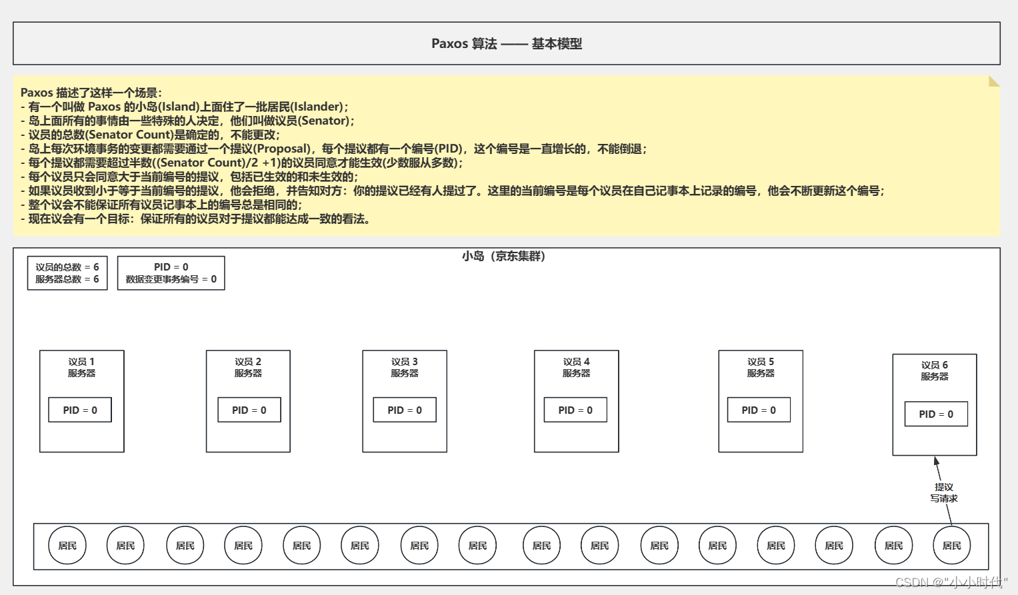This screenshot has height=595, width=1018.
Task: Select the line 'Paxos 描述了这样一个场景:'
Action: pos(91,93)
